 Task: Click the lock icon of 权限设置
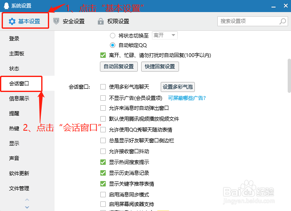tap(101, 21)
